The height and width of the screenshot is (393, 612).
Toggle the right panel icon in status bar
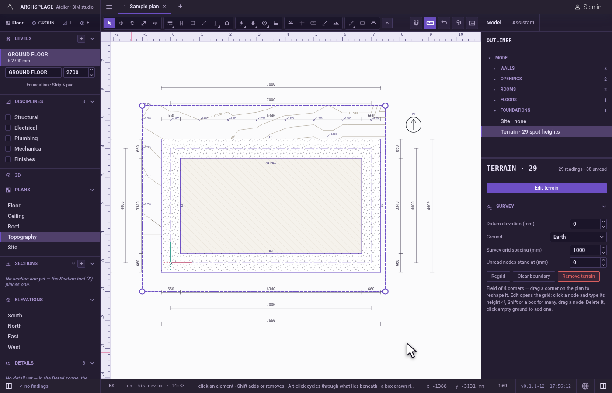pos(603,386)
